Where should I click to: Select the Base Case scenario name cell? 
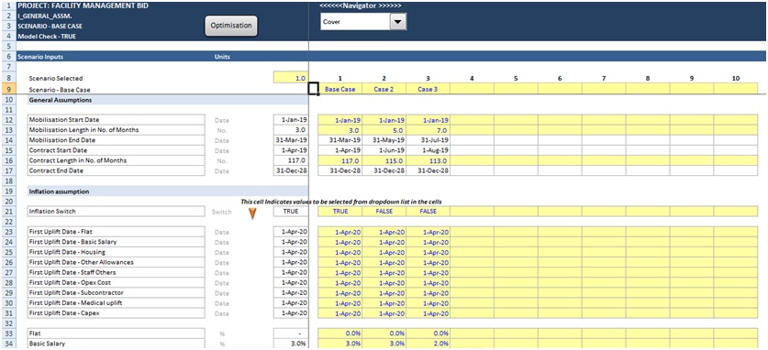pos(339,89)
